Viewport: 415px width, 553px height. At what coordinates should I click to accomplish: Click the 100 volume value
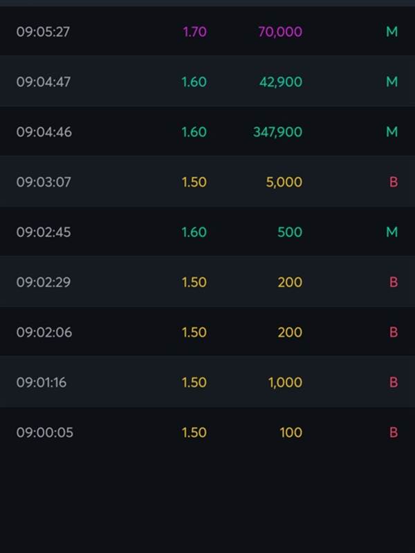tap(290, 433)
